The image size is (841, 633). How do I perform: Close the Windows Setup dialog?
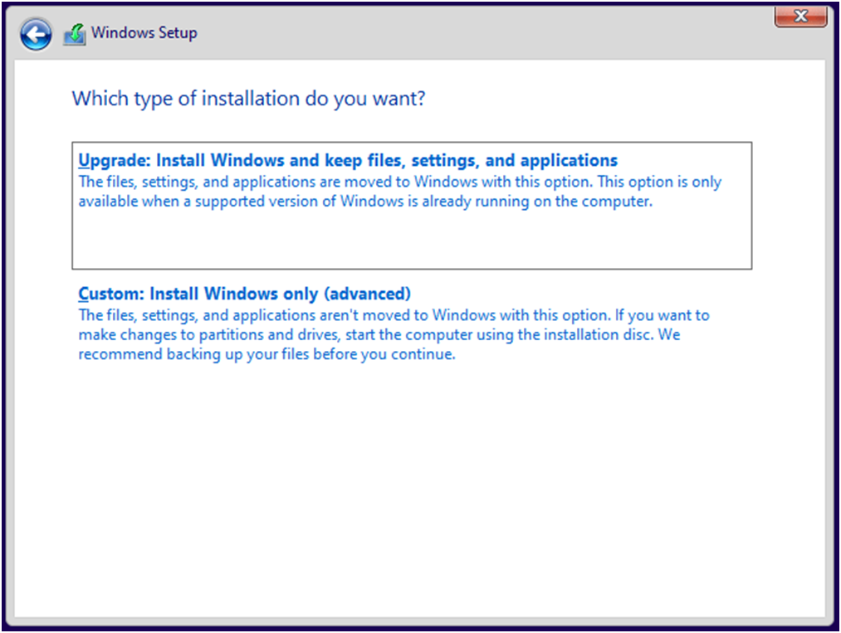[x=800, y=17]
